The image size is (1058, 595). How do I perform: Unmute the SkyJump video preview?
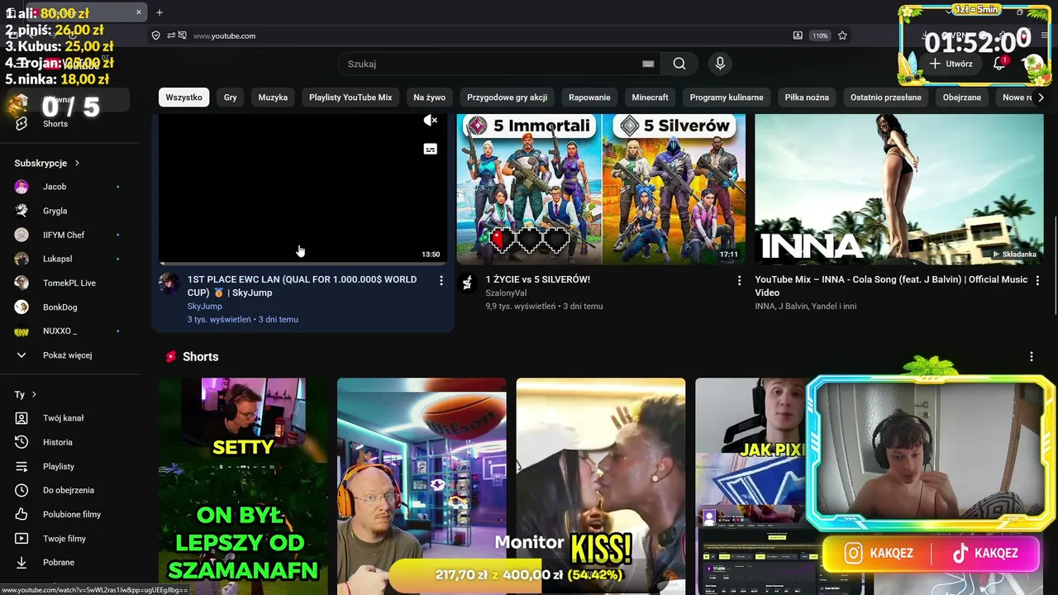(x=430, y=121)
